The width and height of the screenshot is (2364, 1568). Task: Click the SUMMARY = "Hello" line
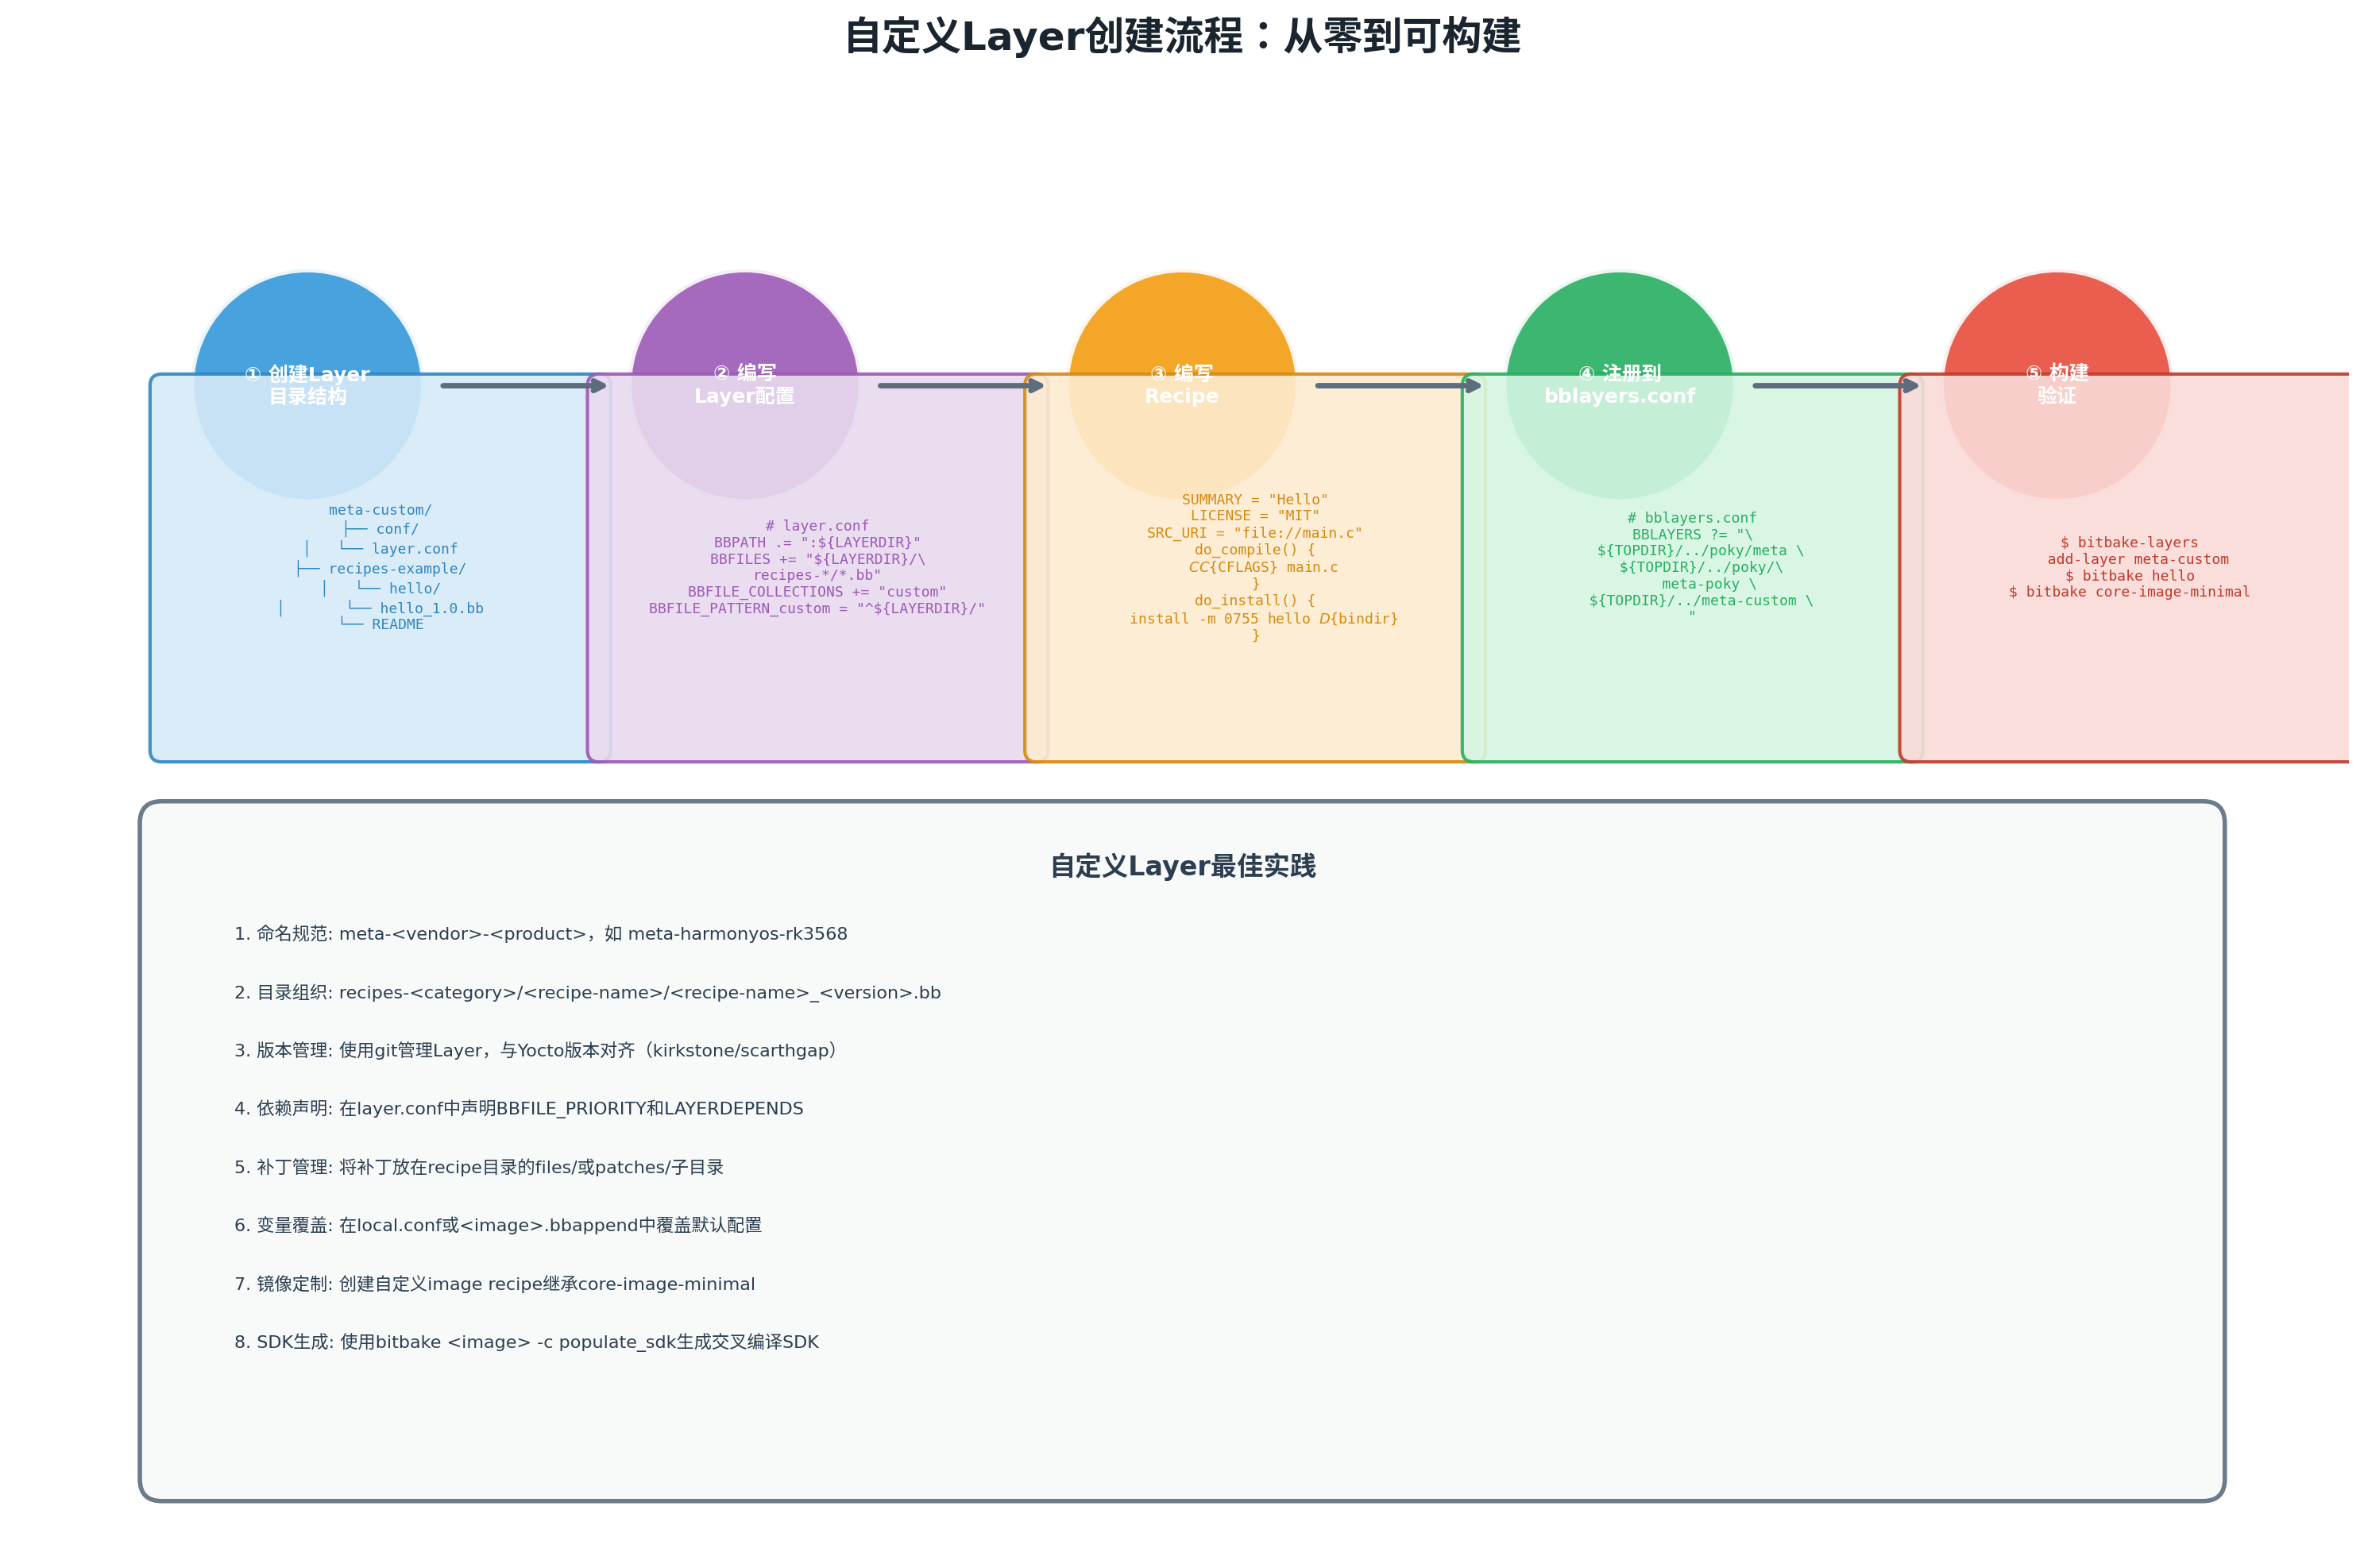tap(1254, 500)
